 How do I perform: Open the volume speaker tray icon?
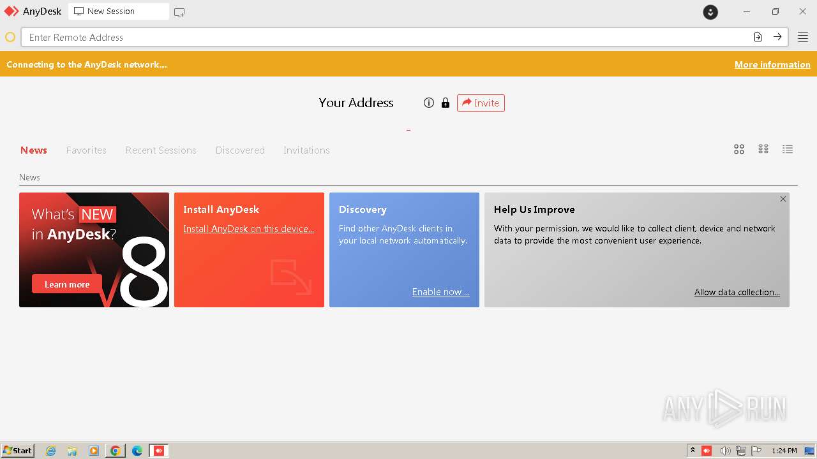tap(725, 451)
